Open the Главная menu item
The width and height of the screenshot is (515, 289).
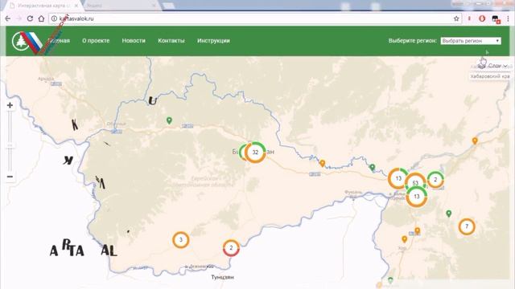click(x=59, y=41)
